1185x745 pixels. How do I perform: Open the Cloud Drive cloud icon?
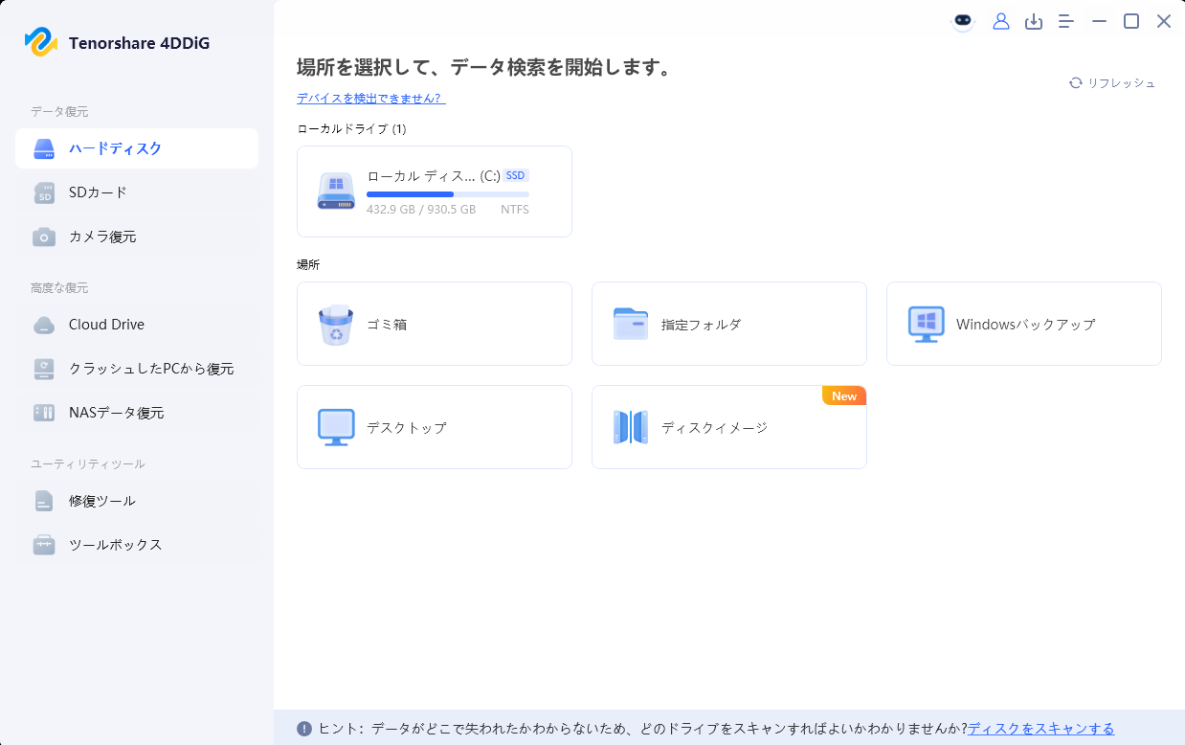pos(44,325)
